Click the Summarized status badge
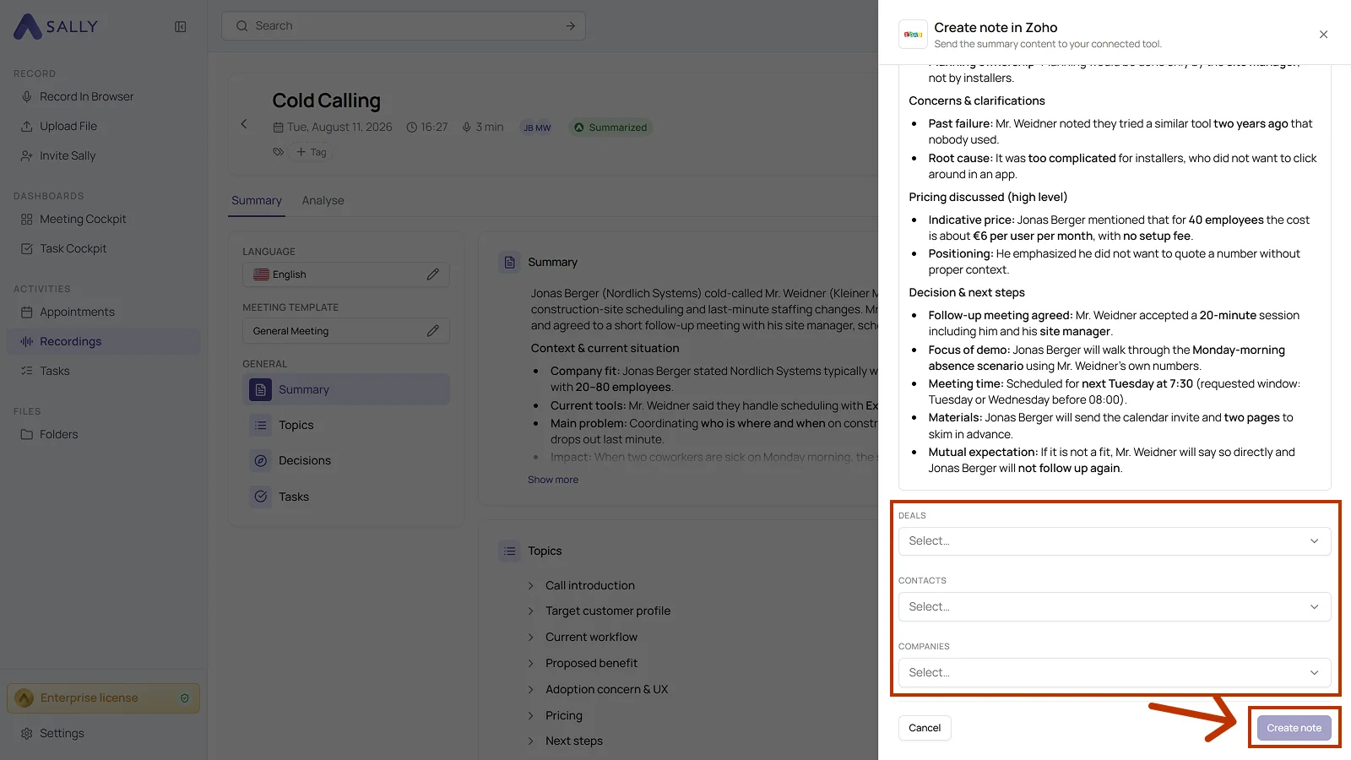The image size is (1351, 760). (x=610, y=128)
